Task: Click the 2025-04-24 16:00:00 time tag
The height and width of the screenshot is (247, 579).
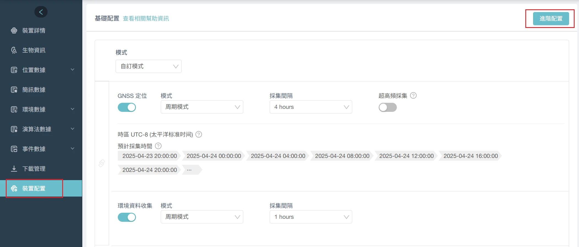Action: coord(471,156)
